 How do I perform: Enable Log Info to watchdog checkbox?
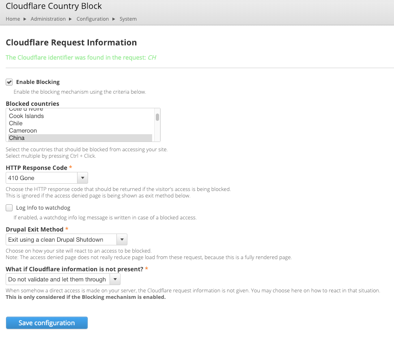click(9, 208)
